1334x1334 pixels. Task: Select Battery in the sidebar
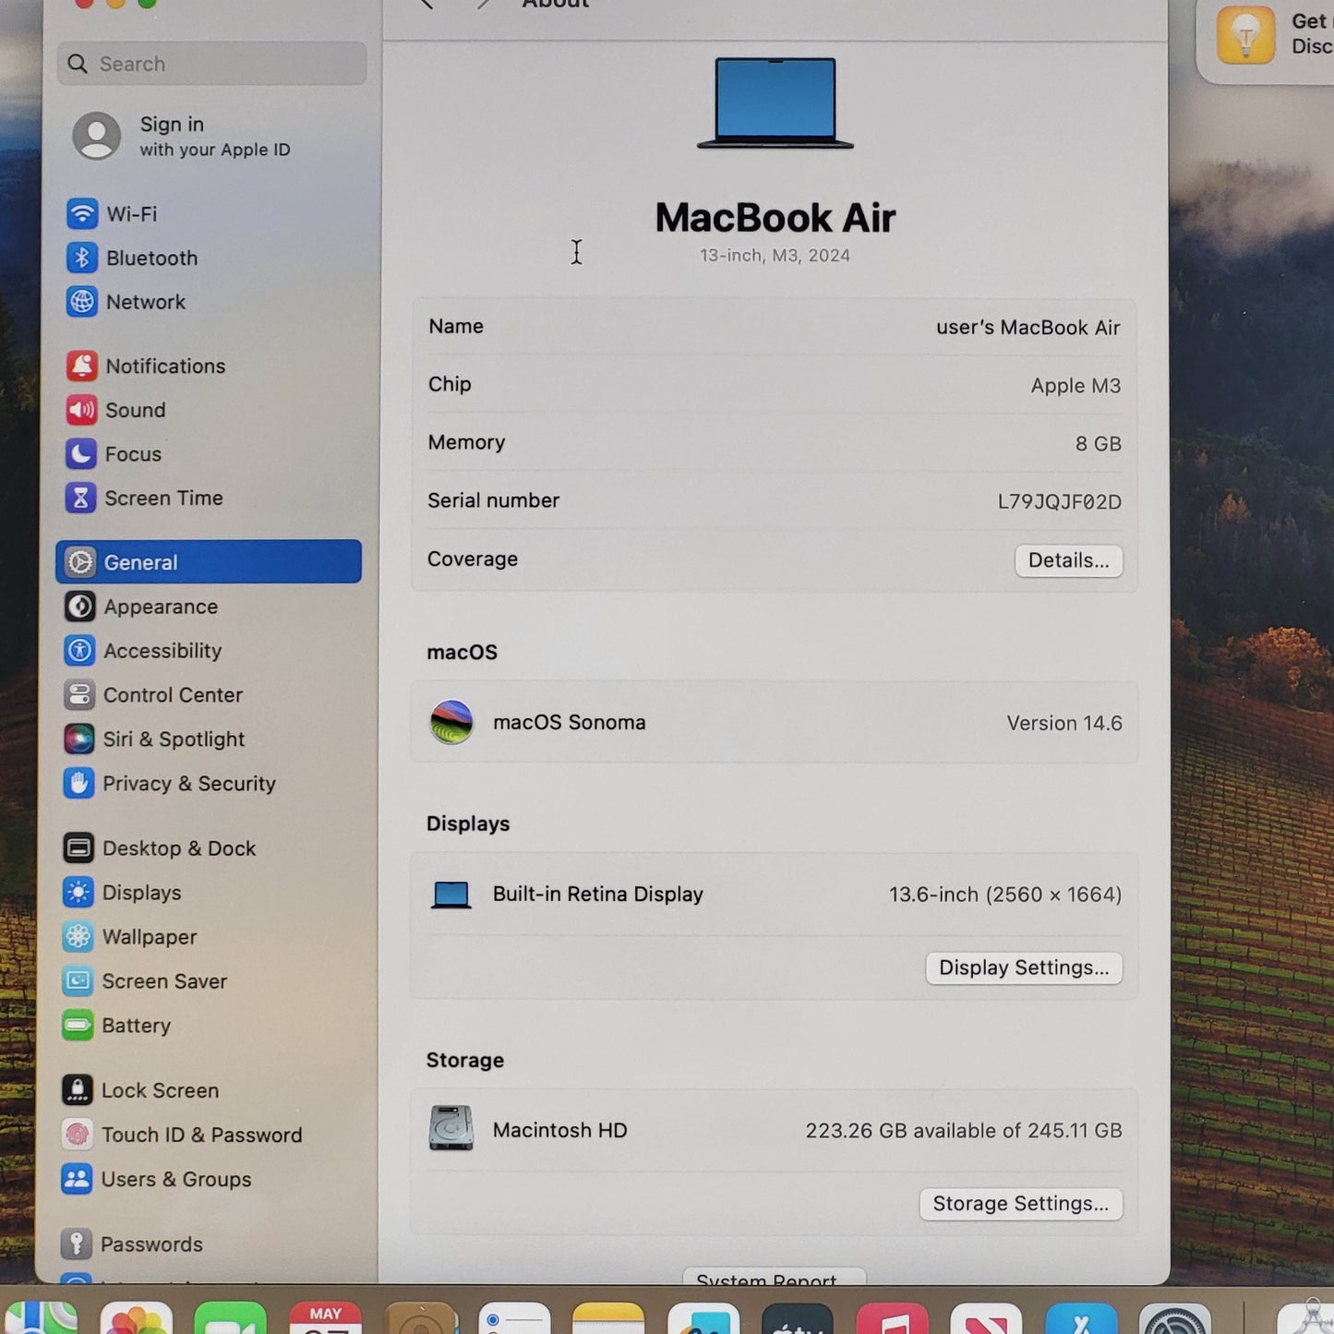click(x=210, y=1026)
